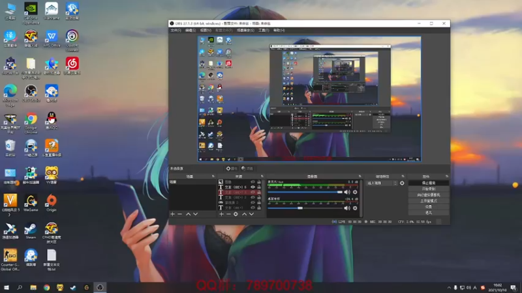
Task: Select the GeForce Experience desktop icon
Action: (31, 12)
